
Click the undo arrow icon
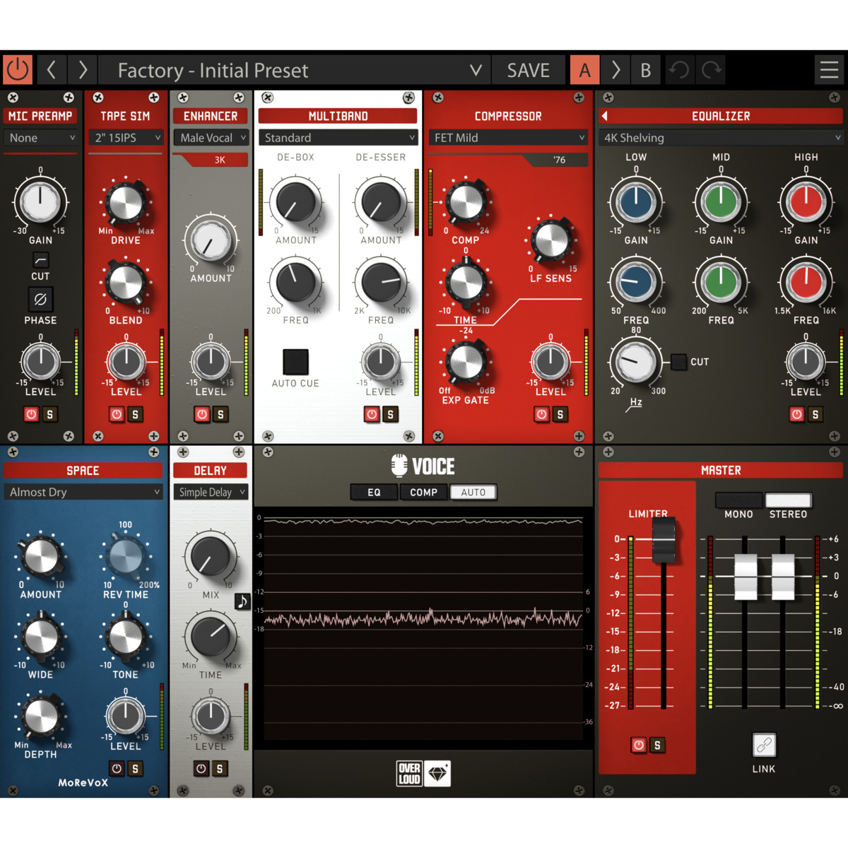(679, 70)
